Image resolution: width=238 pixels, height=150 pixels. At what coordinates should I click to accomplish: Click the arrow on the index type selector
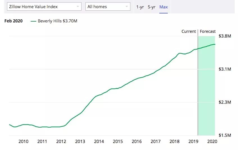coord(78,6)
